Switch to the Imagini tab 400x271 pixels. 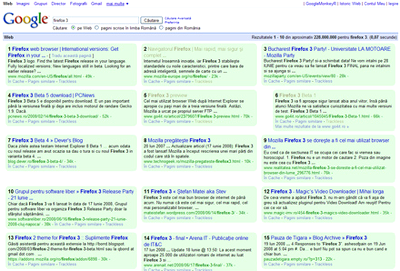pos(23,4)
